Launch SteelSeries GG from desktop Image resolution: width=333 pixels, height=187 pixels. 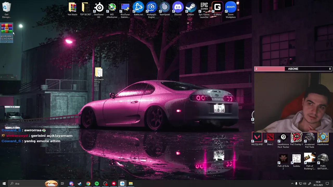[99, 10]
